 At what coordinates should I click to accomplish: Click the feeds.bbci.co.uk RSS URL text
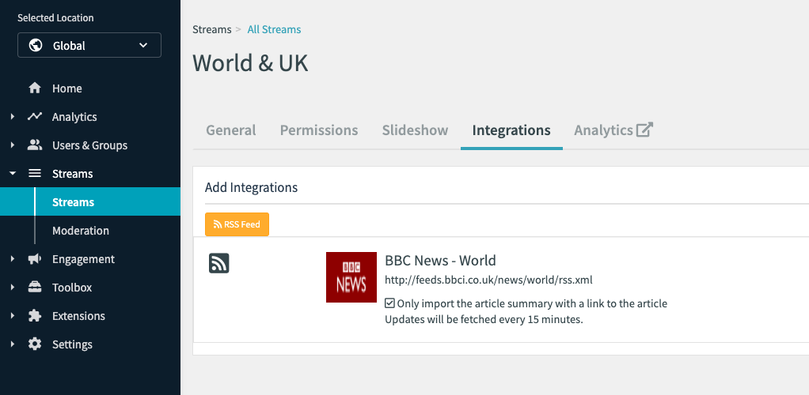(x=488, y=280)
